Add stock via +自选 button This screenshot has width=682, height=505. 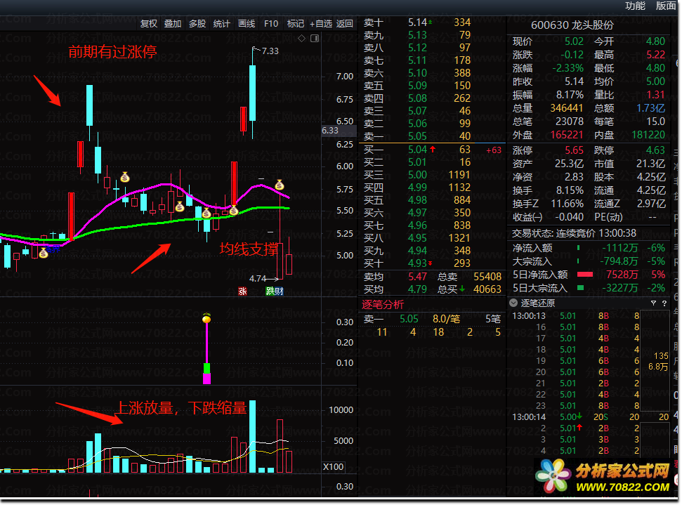click(x=320, y=23)
